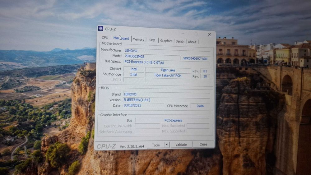
Task: Select the Mainboard tab
Action: coord(121,38)
